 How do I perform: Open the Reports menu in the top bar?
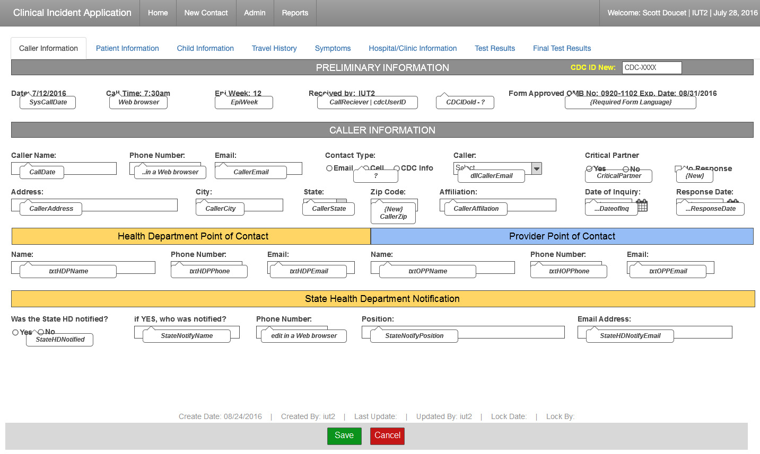click(x=295, y=13)
